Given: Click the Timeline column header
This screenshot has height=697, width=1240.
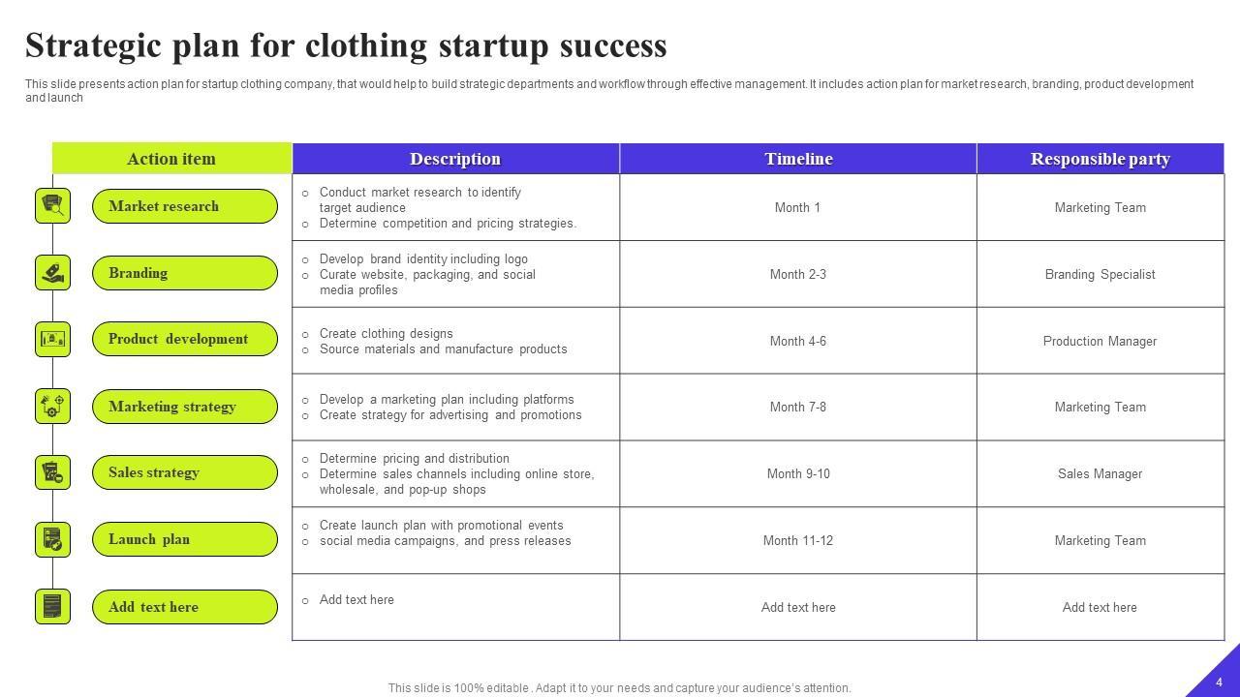Looking at the screenshot, I should (x=798, y=159).
